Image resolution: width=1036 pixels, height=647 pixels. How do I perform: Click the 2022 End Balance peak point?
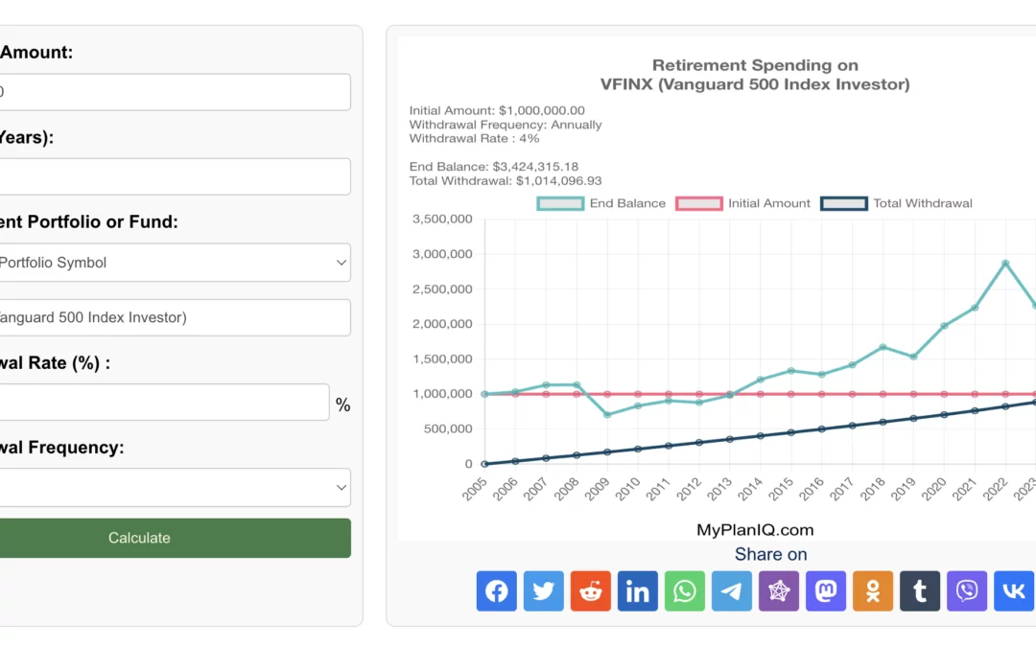point(1005,264)
